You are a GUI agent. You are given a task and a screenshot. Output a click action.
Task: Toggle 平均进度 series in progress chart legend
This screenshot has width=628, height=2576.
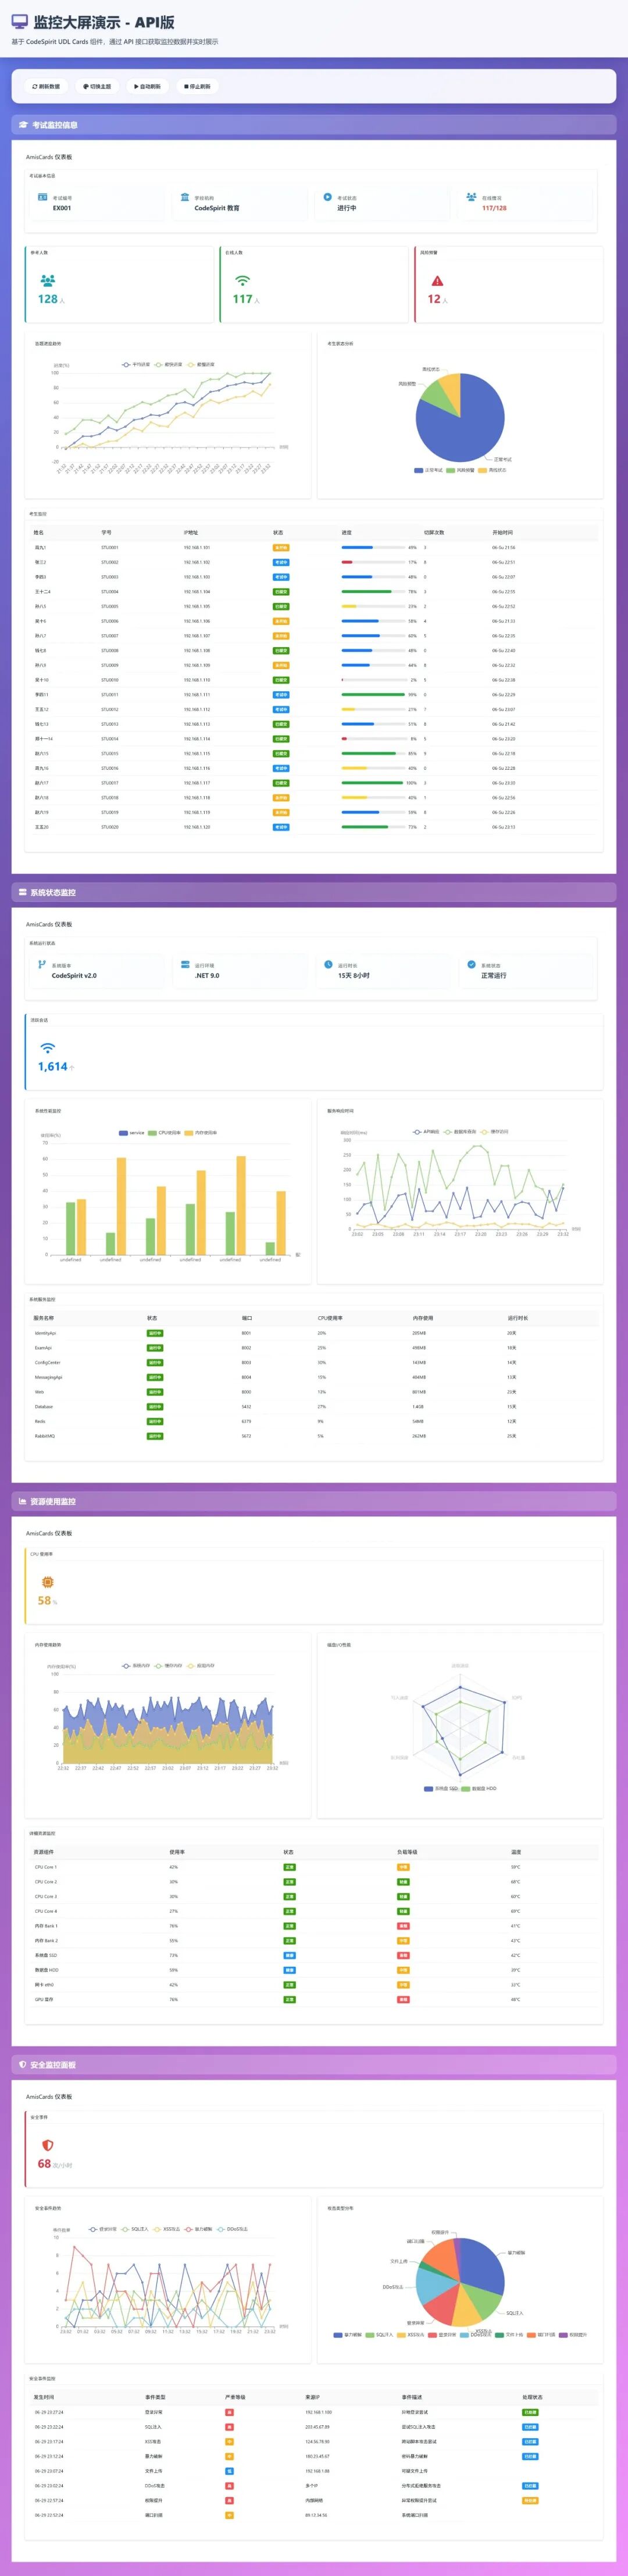(x=137, y=365)
